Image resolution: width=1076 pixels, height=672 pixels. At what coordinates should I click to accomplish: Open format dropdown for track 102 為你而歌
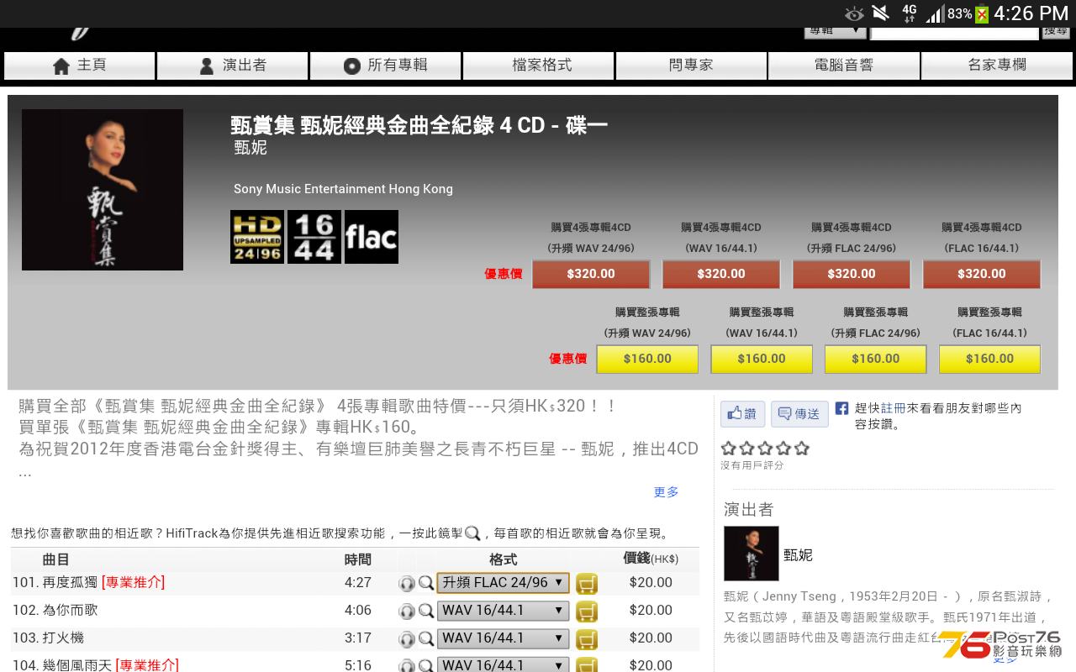tap(504, 611)
